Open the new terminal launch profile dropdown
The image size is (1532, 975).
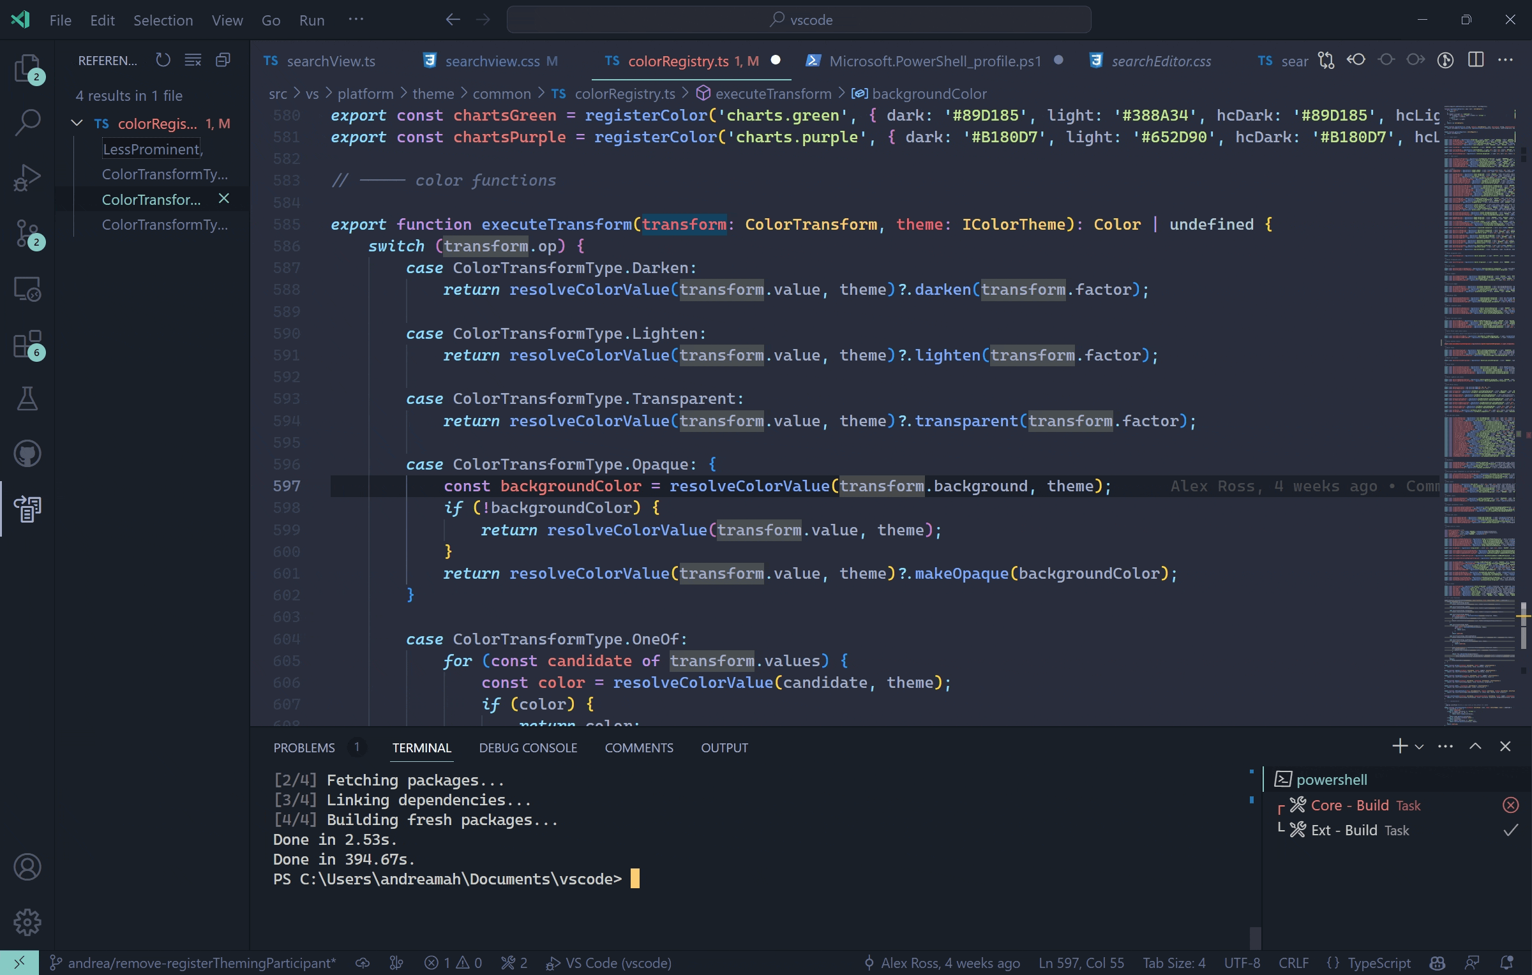1419,747
